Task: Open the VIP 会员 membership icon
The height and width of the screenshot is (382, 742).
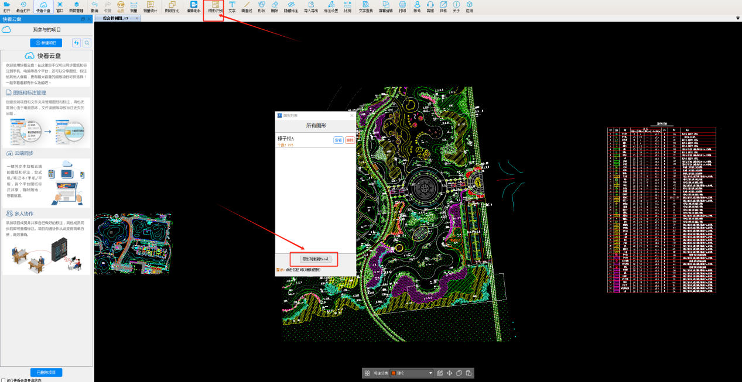Action: point(121,6)
